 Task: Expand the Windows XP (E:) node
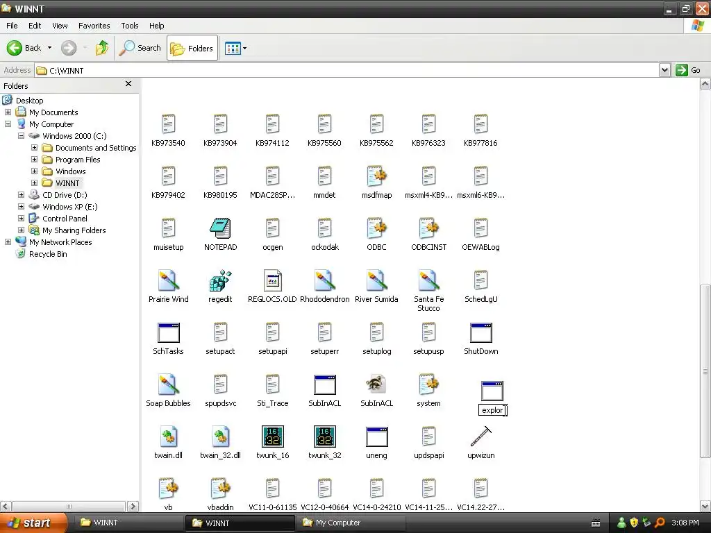pyautogui.click(x=21, y=206)
